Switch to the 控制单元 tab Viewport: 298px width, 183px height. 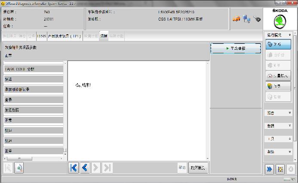[11, 36]
